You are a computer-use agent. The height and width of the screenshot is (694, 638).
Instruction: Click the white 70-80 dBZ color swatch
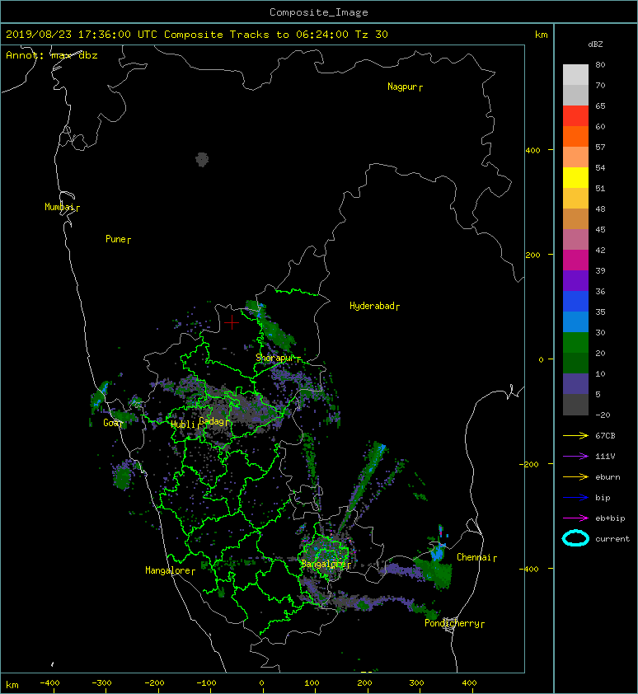click(x=575, y=75)
